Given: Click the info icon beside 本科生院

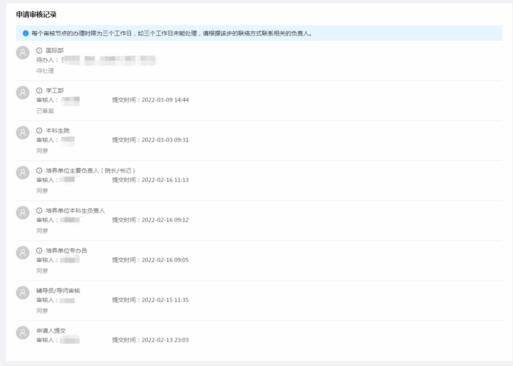Looking at the screenshot, I should [x=39, y=131].
